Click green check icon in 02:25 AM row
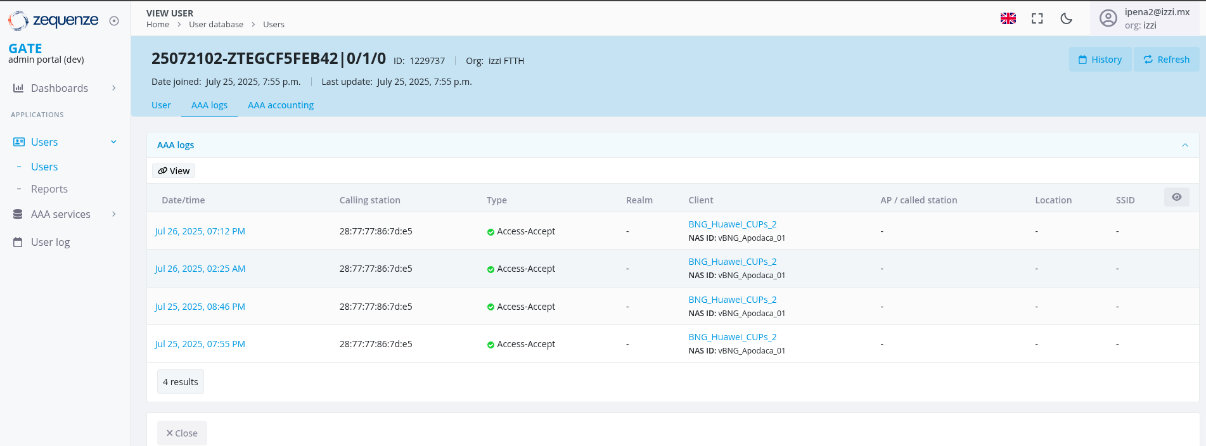Viewport: 1206px width, 446px height. tap(491, 269)
